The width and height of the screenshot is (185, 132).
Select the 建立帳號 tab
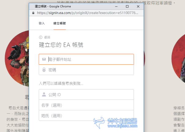coord(60,23)
